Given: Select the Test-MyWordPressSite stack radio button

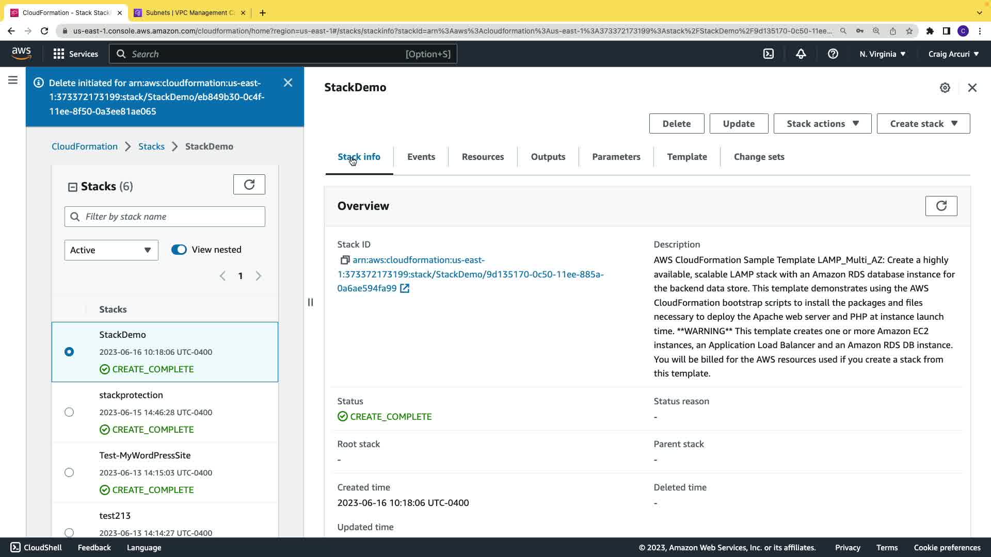Looking at the screenshot, I should (x=69, y=472).
